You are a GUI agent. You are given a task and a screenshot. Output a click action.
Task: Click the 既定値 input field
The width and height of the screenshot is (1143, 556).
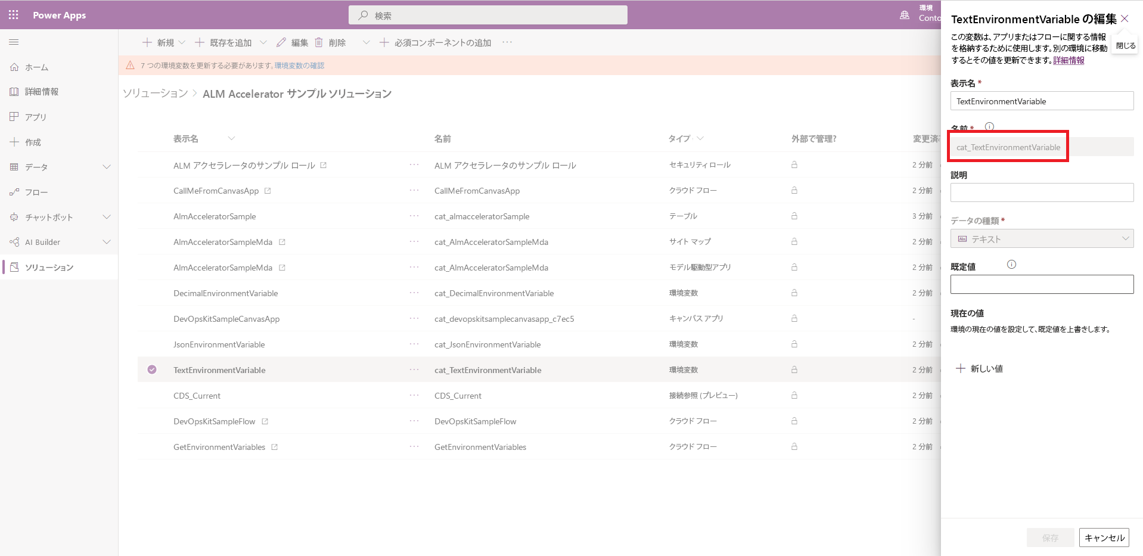point(1042,284)
